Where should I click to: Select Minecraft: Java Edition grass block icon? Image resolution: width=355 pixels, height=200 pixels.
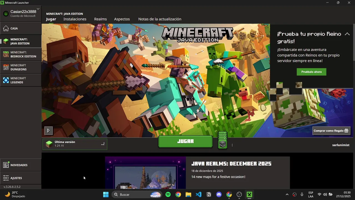(x=6, y=41)
